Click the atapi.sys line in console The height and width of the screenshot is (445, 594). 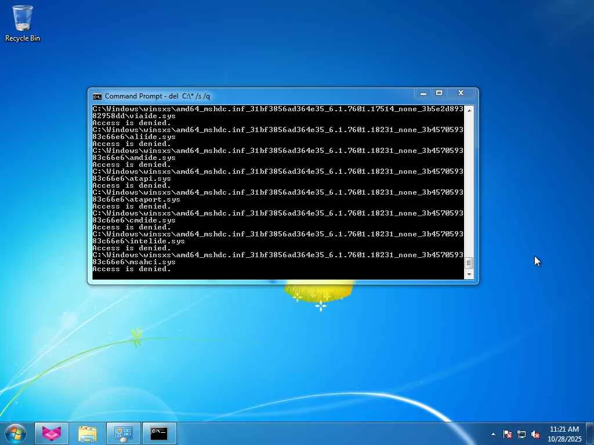click(132, 178)
